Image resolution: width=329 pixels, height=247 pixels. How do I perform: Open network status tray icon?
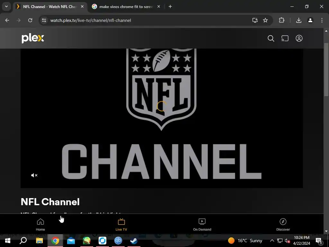tap(280, 241)
